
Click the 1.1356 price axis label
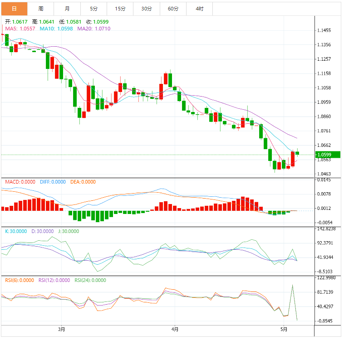coord(324,45)
